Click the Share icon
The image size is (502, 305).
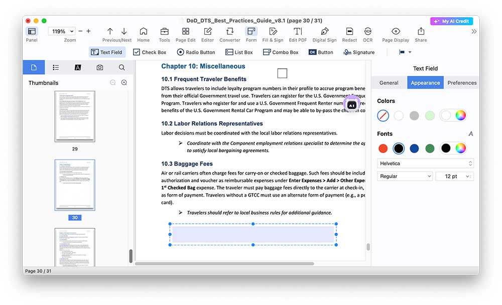(x=421, y=32)
